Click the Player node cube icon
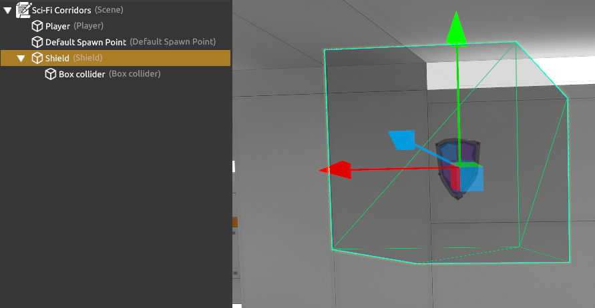The height and width of the screenshot is (308, 595). 37,26
